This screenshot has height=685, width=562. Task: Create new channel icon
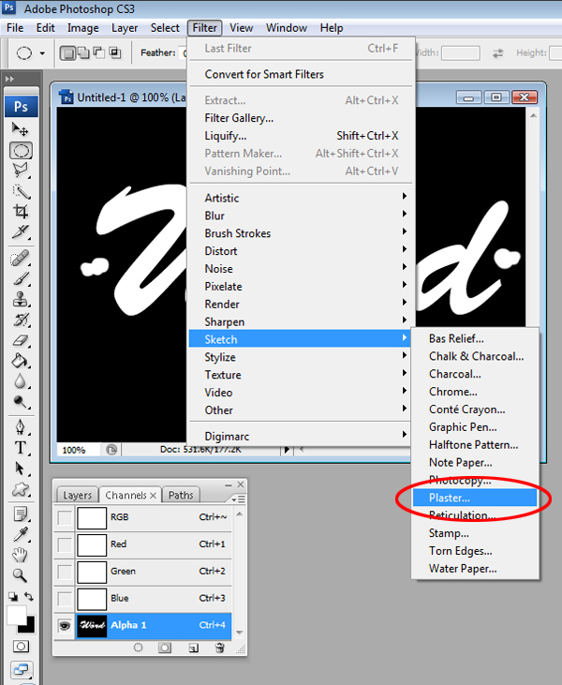pyautogui.click(x=194, y=648)
